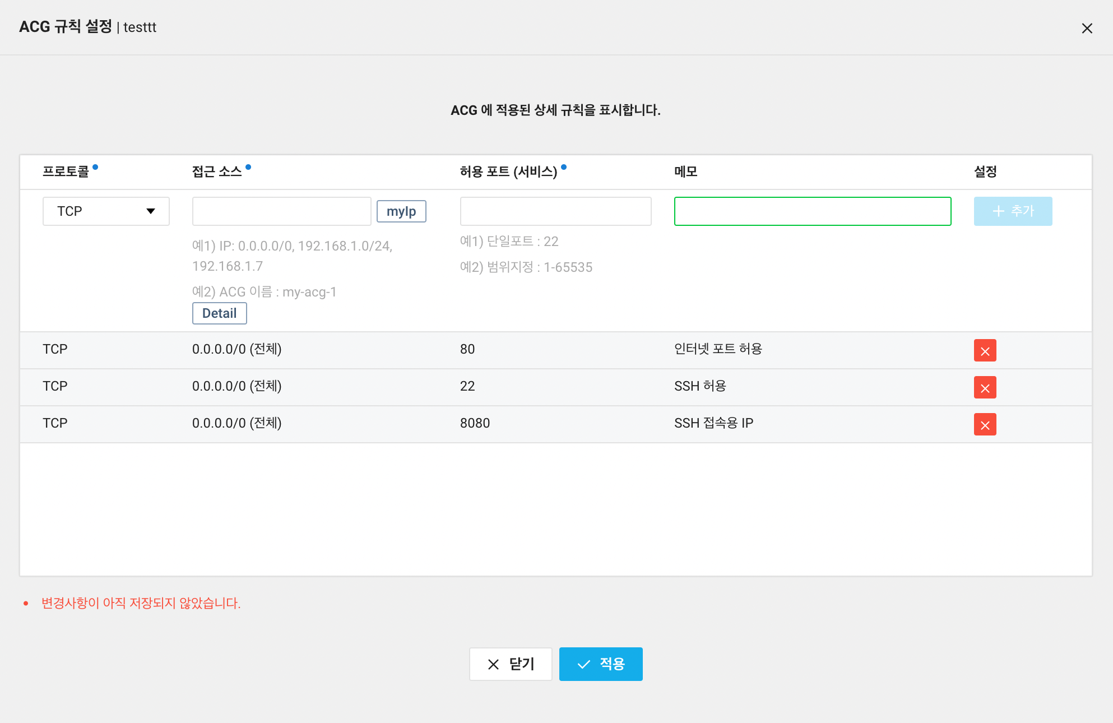Click the 단일포트 22 example text
The image size is (1113, 723).
tap(509, 242)
